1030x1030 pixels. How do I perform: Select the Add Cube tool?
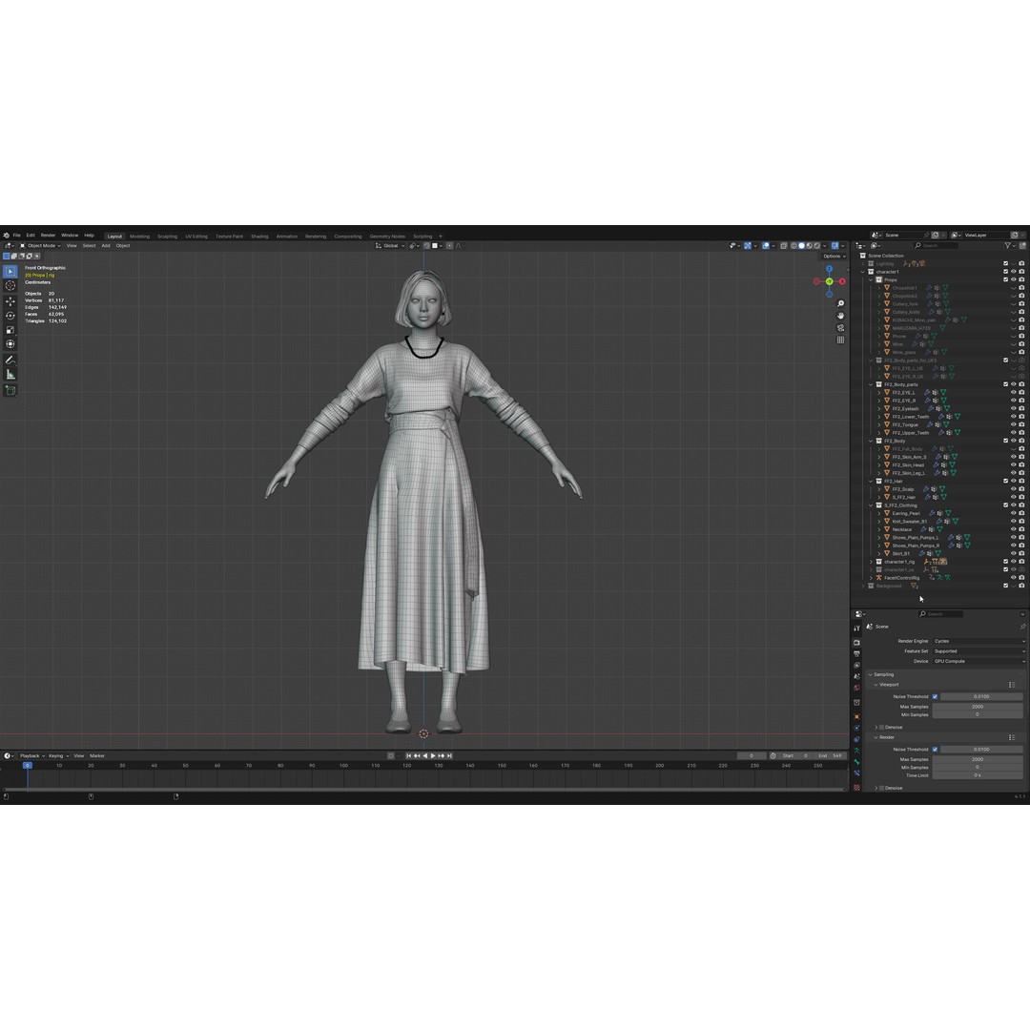(x=10, y=390)
